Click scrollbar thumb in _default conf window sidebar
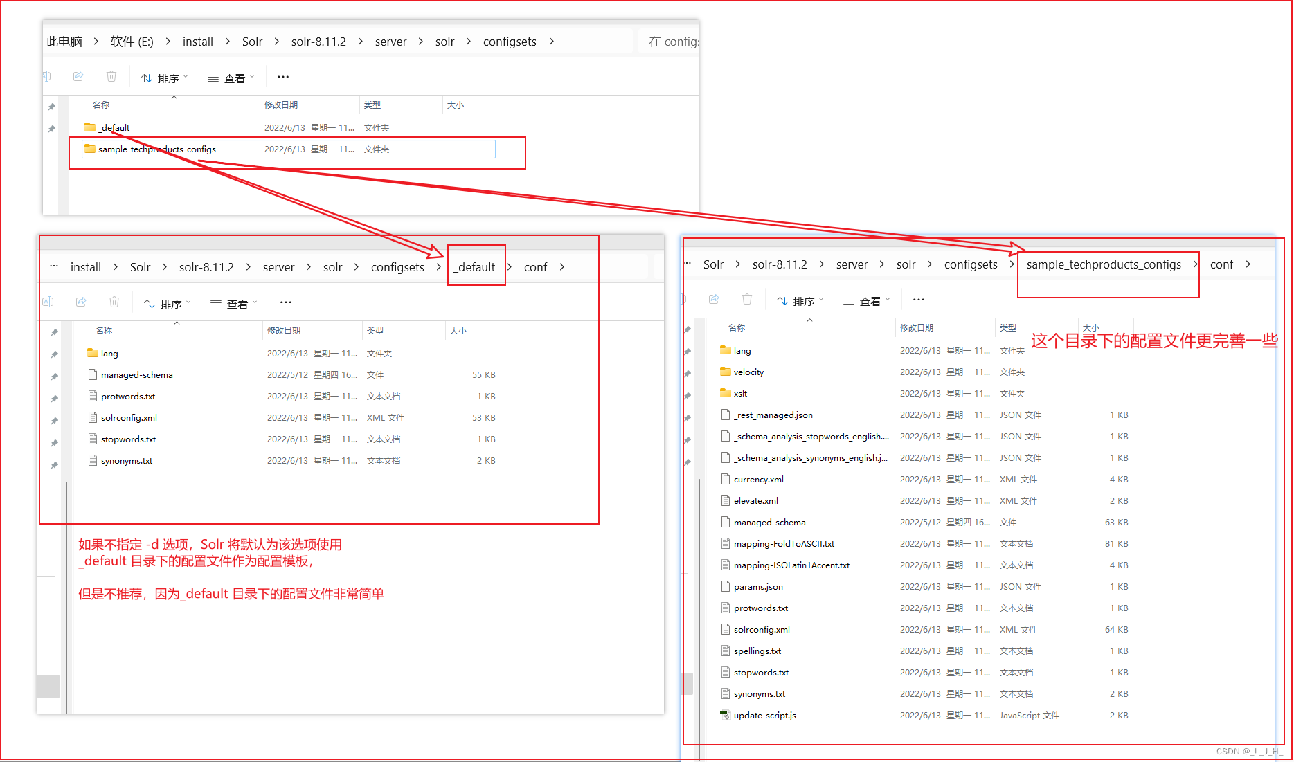Viewport: 1294px width, 762px height. [48, 686]
